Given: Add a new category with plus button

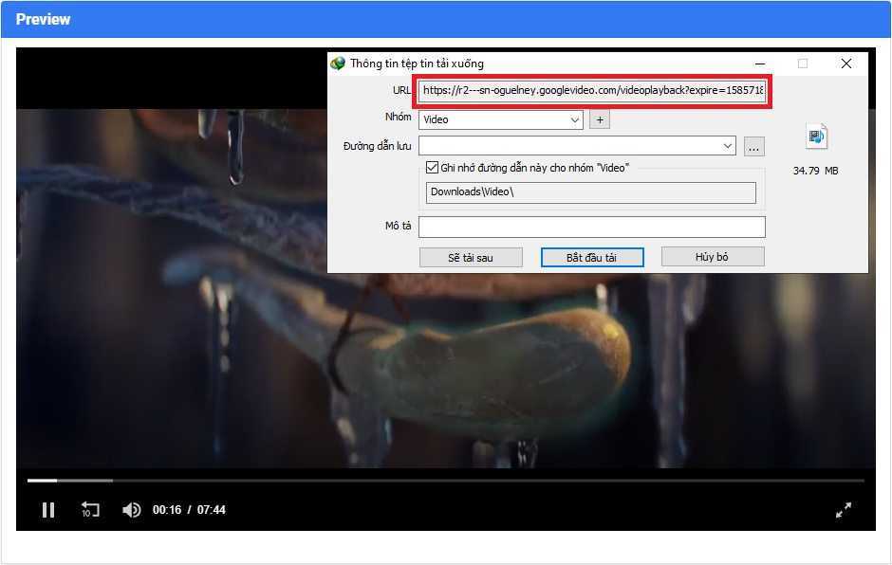Looking at the screenshot, I should coord(600,120).
